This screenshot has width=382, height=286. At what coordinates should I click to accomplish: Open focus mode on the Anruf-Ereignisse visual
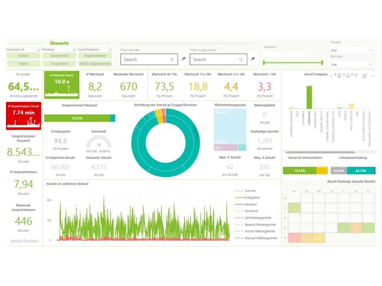(x=364, y=76)
